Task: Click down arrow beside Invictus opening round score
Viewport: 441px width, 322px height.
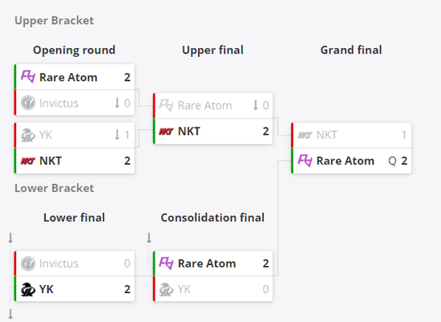Action: (117, 103)
